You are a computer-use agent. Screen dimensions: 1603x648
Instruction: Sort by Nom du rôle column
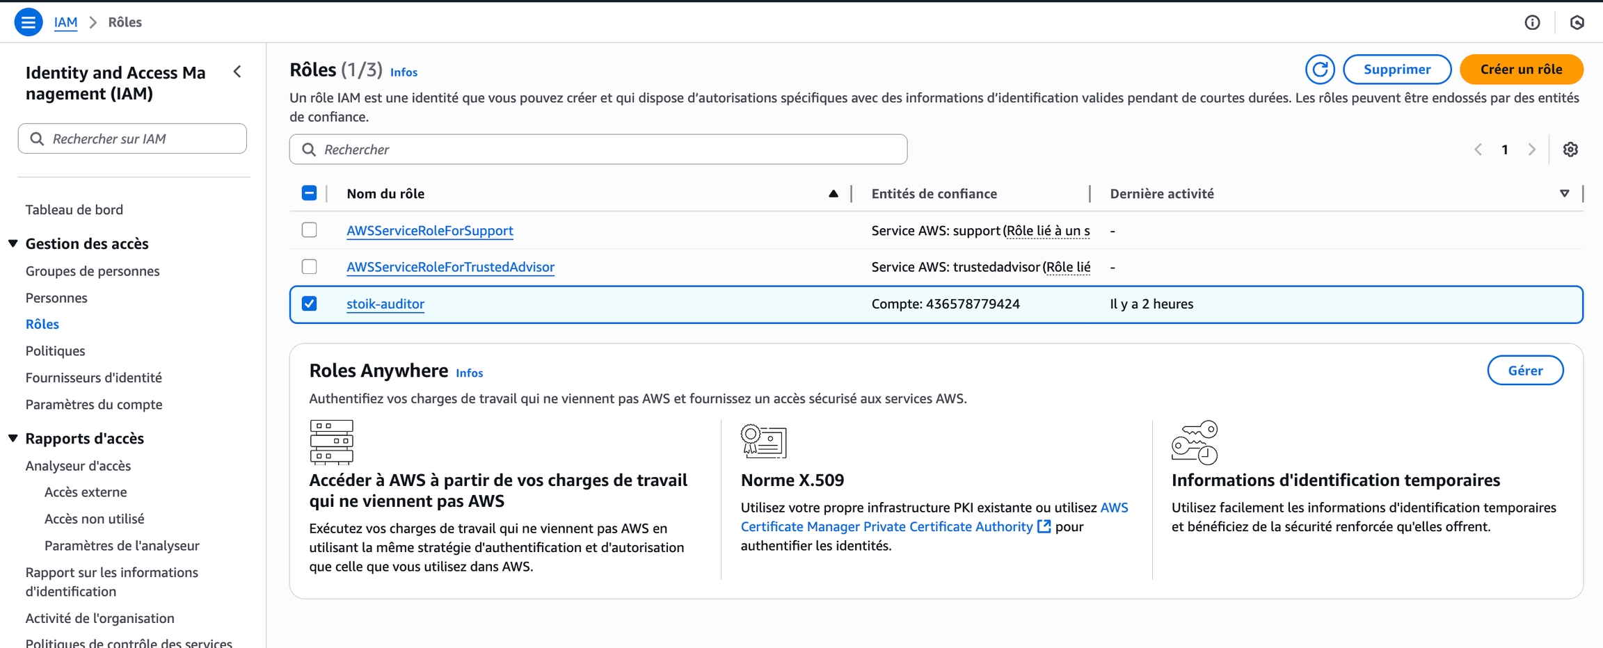point(833,193)
